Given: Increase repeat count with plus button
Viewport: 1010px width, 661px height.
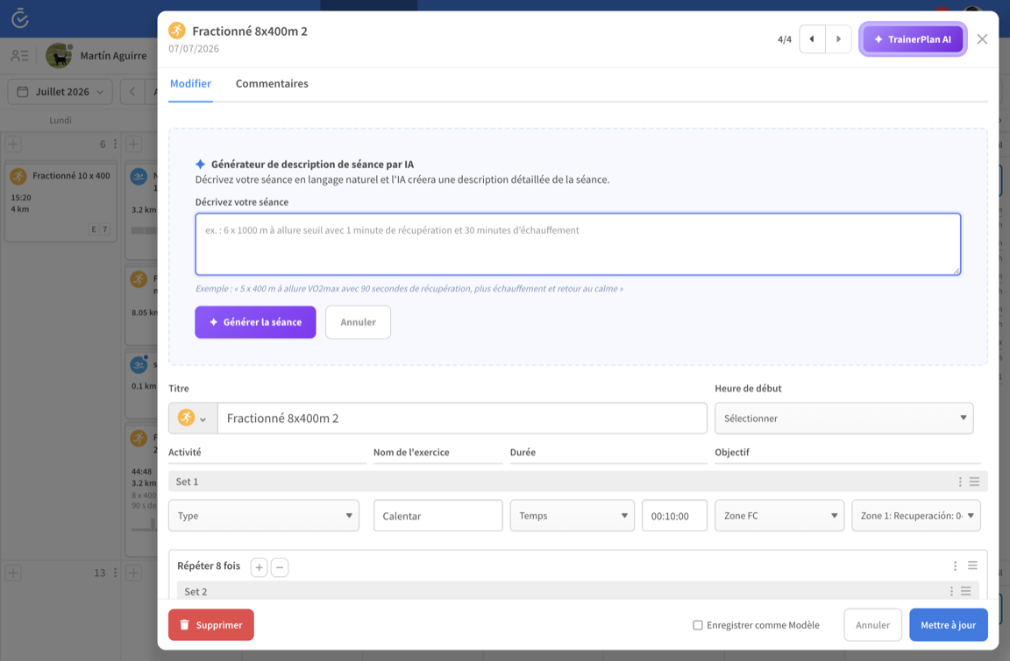Looking at the screenshot, I should click(259, 567).
